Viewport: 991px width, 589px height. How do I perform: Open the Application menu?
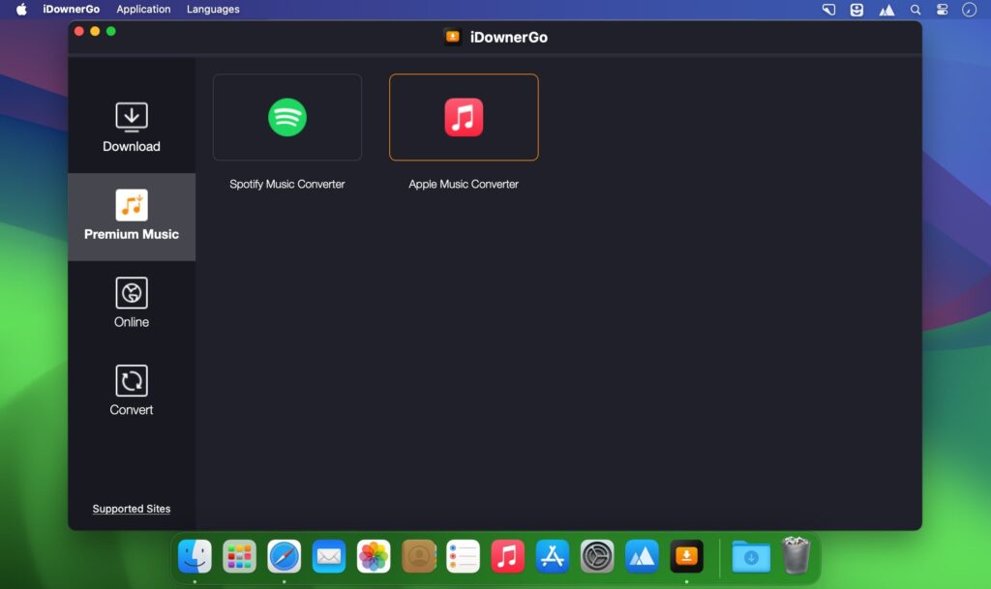[143, 9]
